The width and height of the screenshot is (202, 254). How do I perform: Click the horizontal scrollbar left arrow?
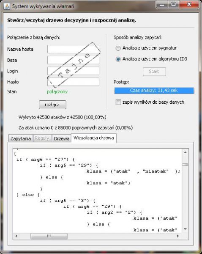[16, 236]
